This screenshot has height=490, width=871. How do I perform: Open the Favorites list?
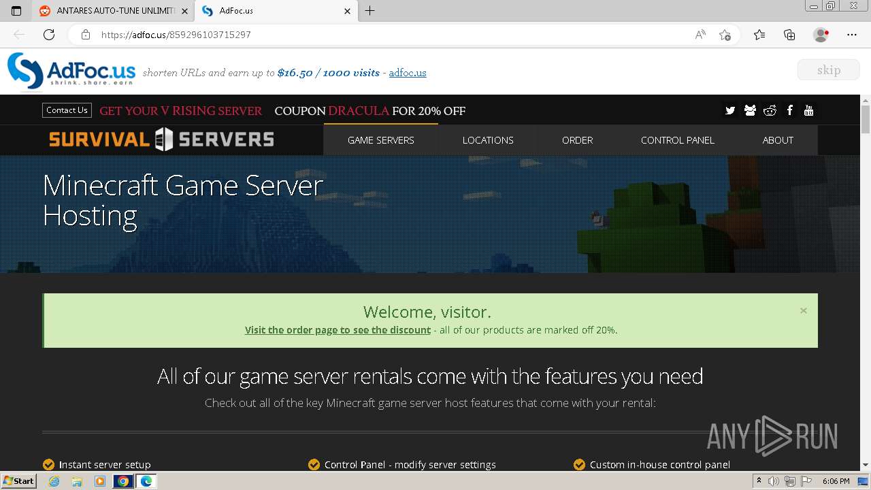coord(759,35)
